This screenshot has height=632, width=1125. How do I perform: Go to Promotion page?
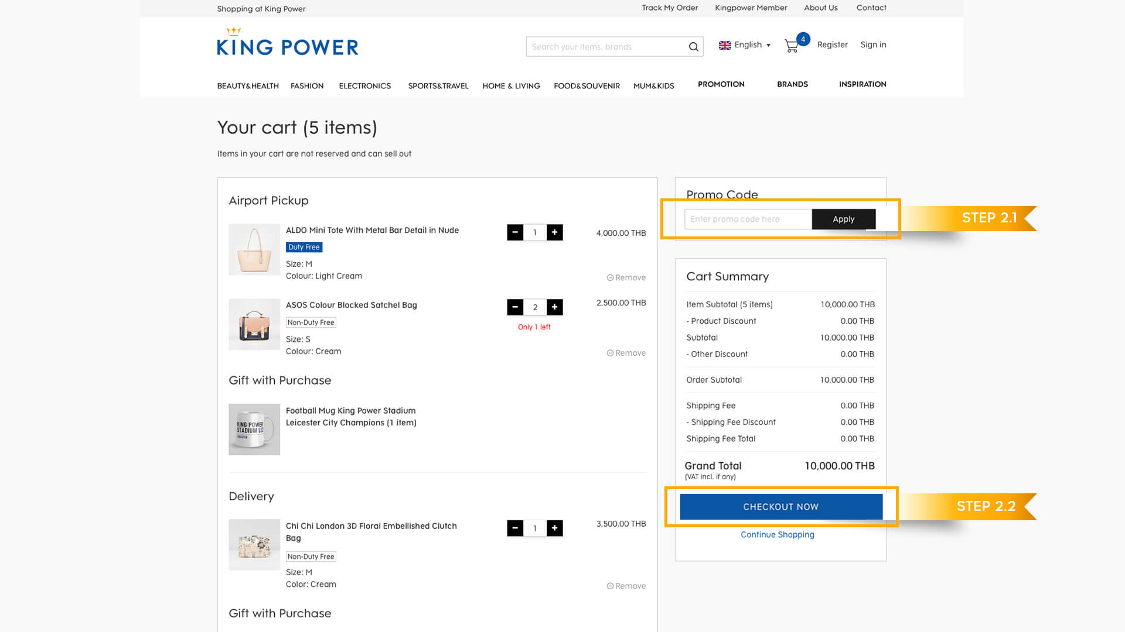(721, 84)
